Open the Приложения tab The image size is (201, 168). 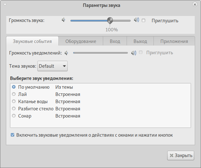pyautogui.click(x=174, y=41)
